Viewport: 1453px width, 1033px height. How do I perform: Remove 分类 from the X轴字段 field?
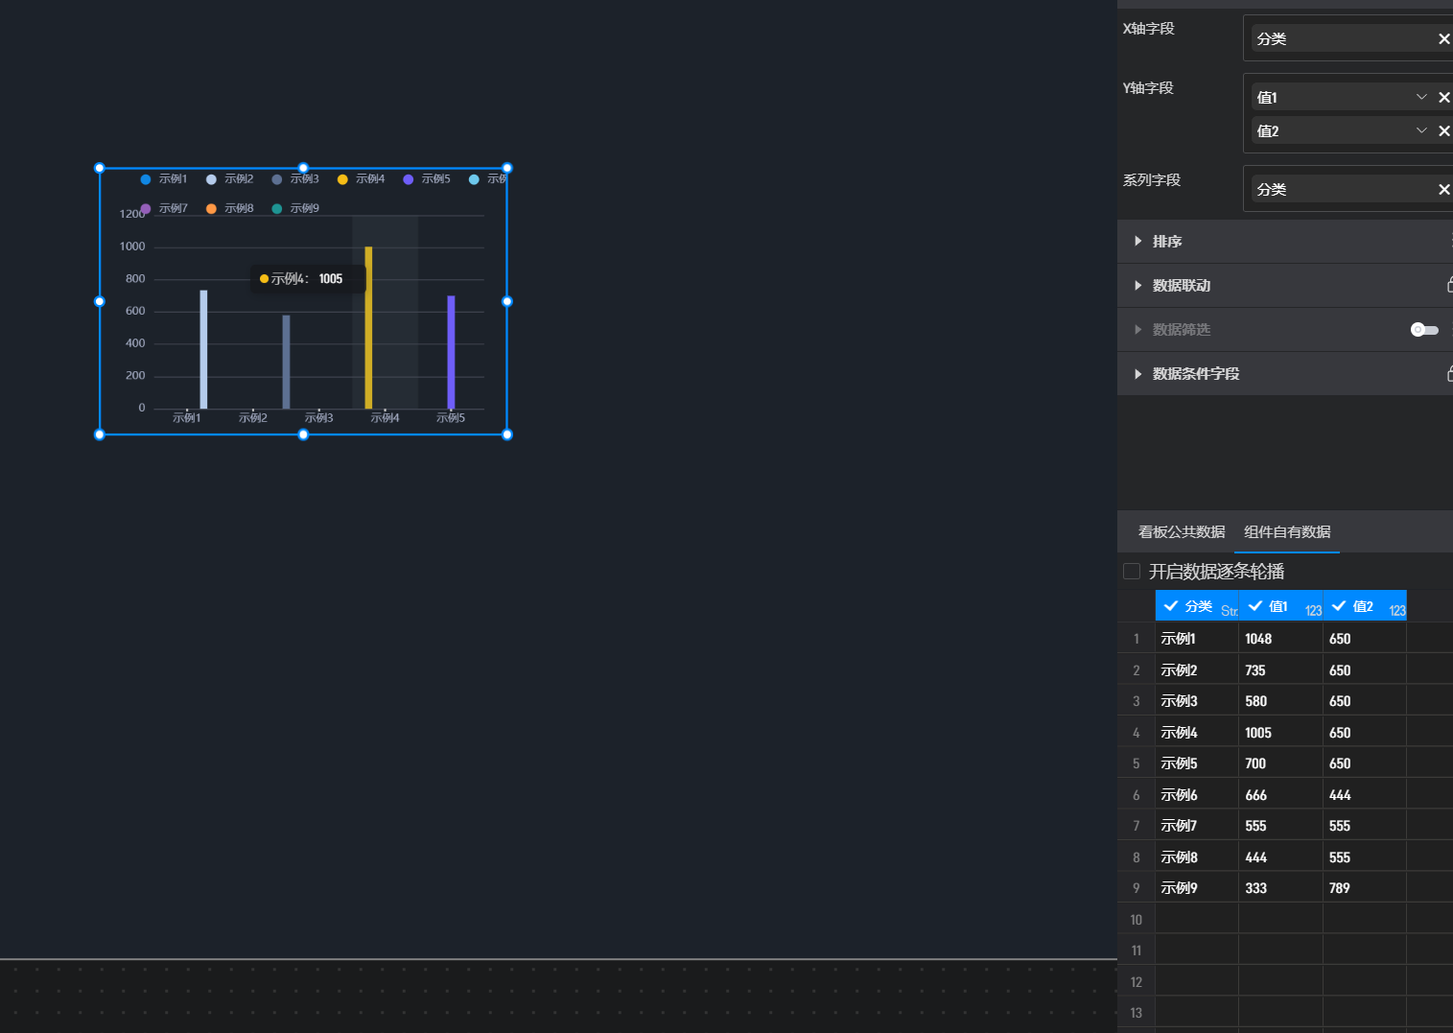pyautogui.click(x=1443, y=39)
